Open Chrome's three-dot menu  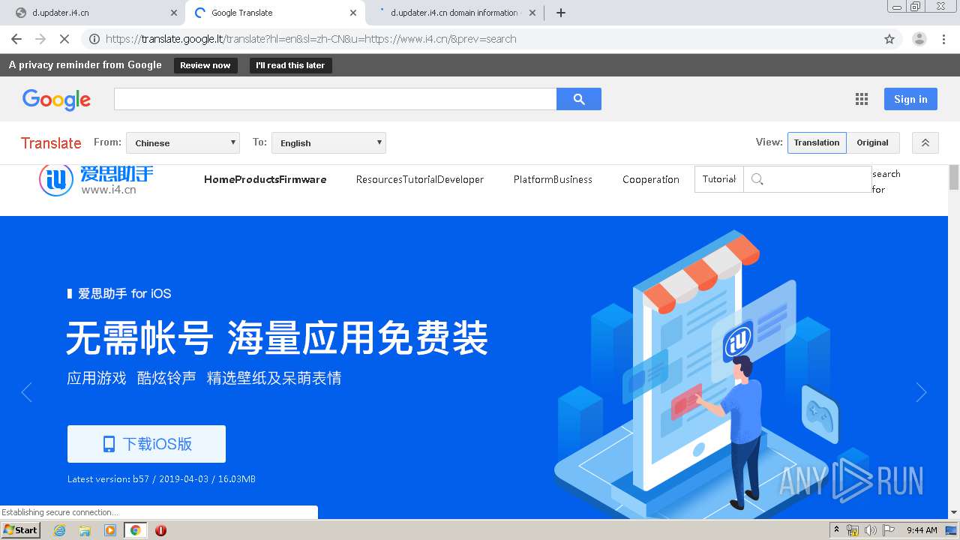(943, 39)
